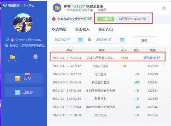Viewport: 171px width, 126px height.
Task: Click the sidebar coin count 121297
Action: click(13, 61)
